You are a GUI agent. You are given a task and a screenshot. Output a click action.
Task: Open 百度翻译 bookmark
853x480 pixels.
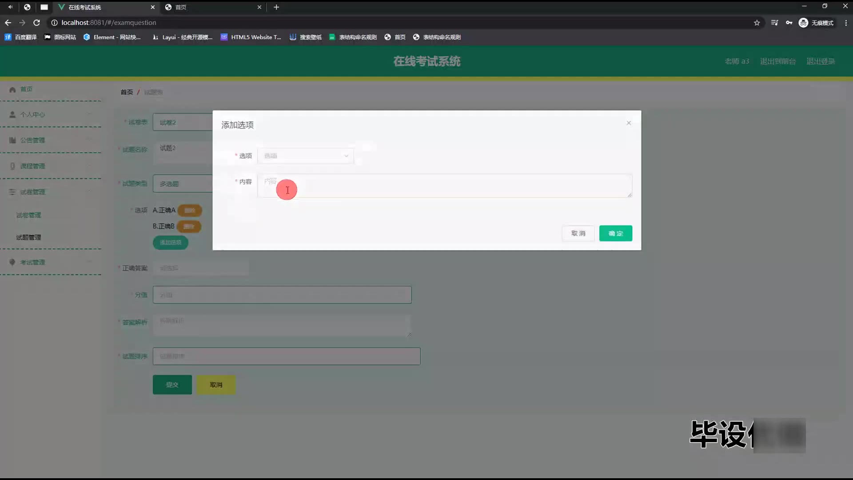click(x=21, y=37)
